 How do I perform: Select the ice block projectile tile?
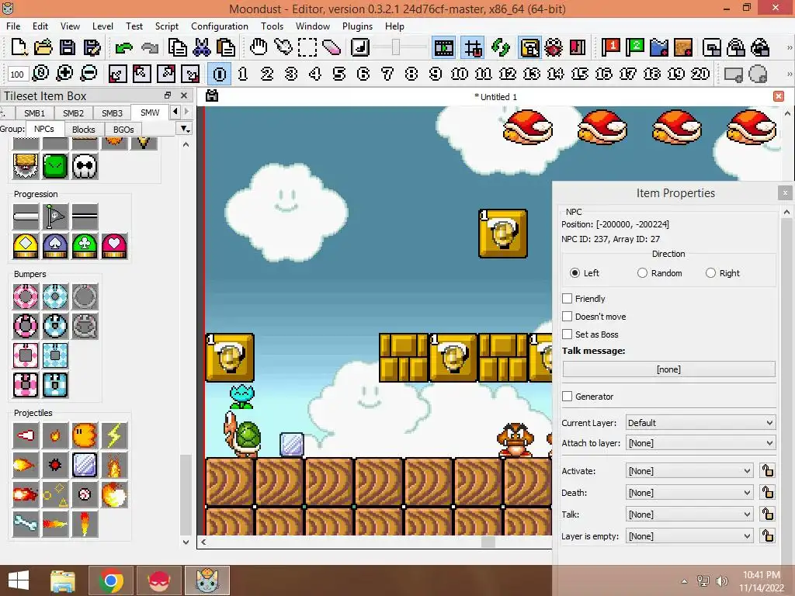tap(85, 465)
